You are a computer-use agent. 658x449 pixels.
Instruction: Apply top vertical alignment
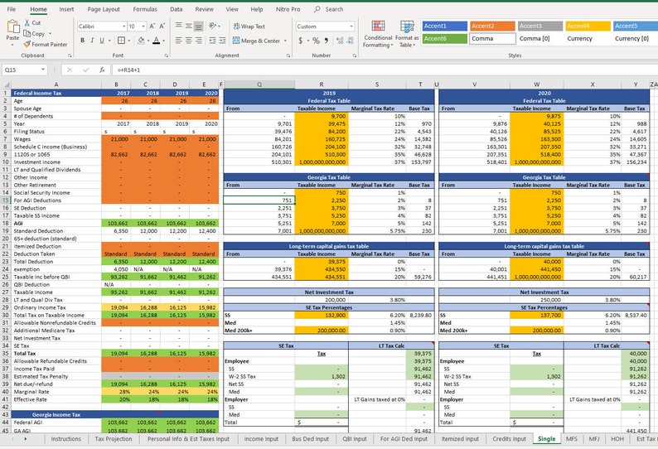click(179, 26)
